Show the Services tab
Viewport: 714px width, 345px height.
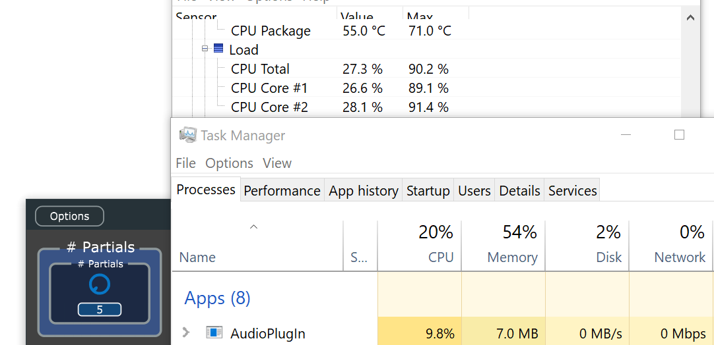[x=572, y=191]
